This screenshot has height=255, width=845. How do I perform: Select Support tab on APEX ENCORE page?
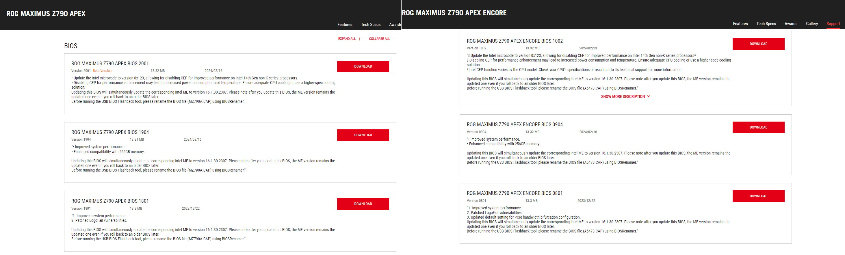(x=833, y=24)
